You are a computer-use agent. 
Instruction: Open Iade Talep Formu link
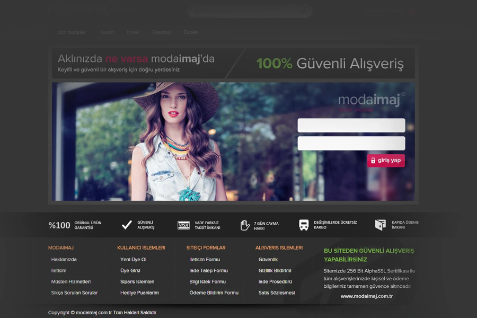click(x=208, y=270)
